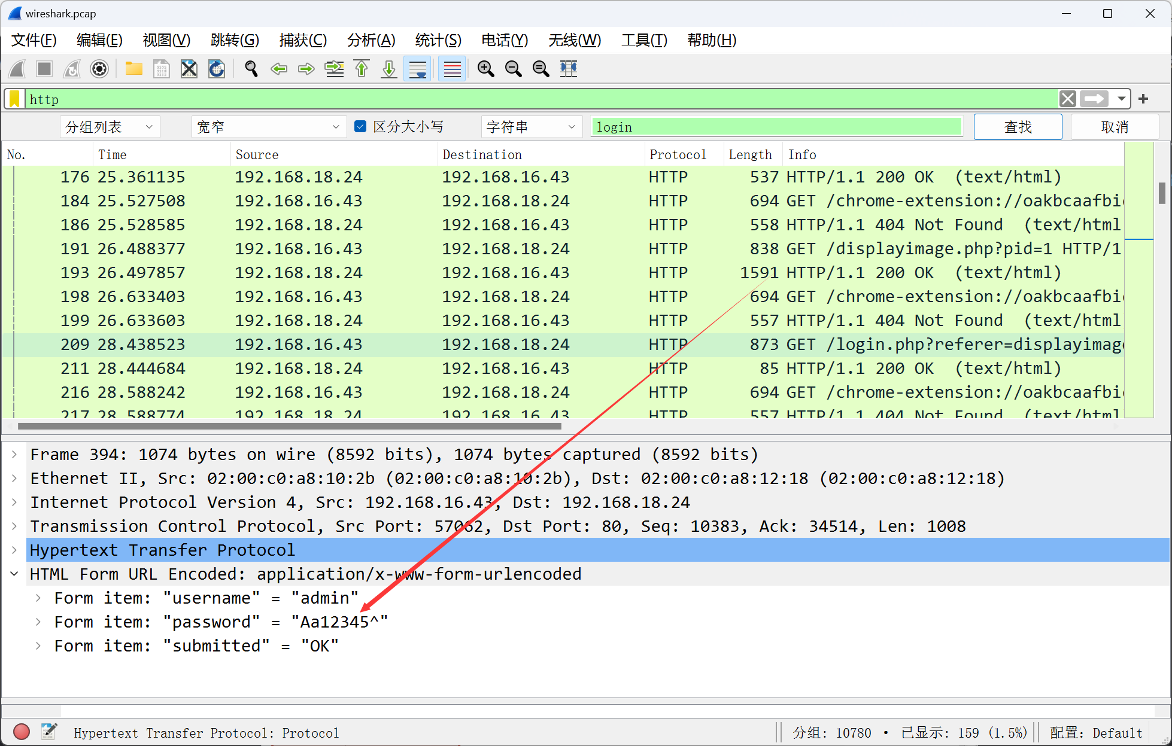This screenshot has height=746, width=1172.
Task: Click the find packet magnifier icon
Action: pos(251,69)
